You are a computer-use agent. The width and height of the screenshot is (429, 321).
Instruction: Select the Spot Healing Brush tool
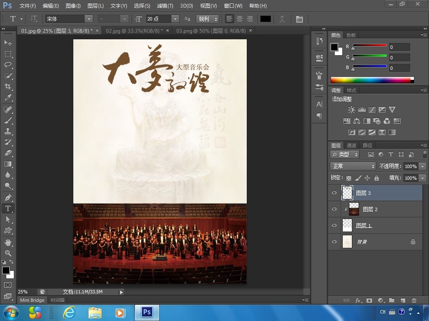8,110
